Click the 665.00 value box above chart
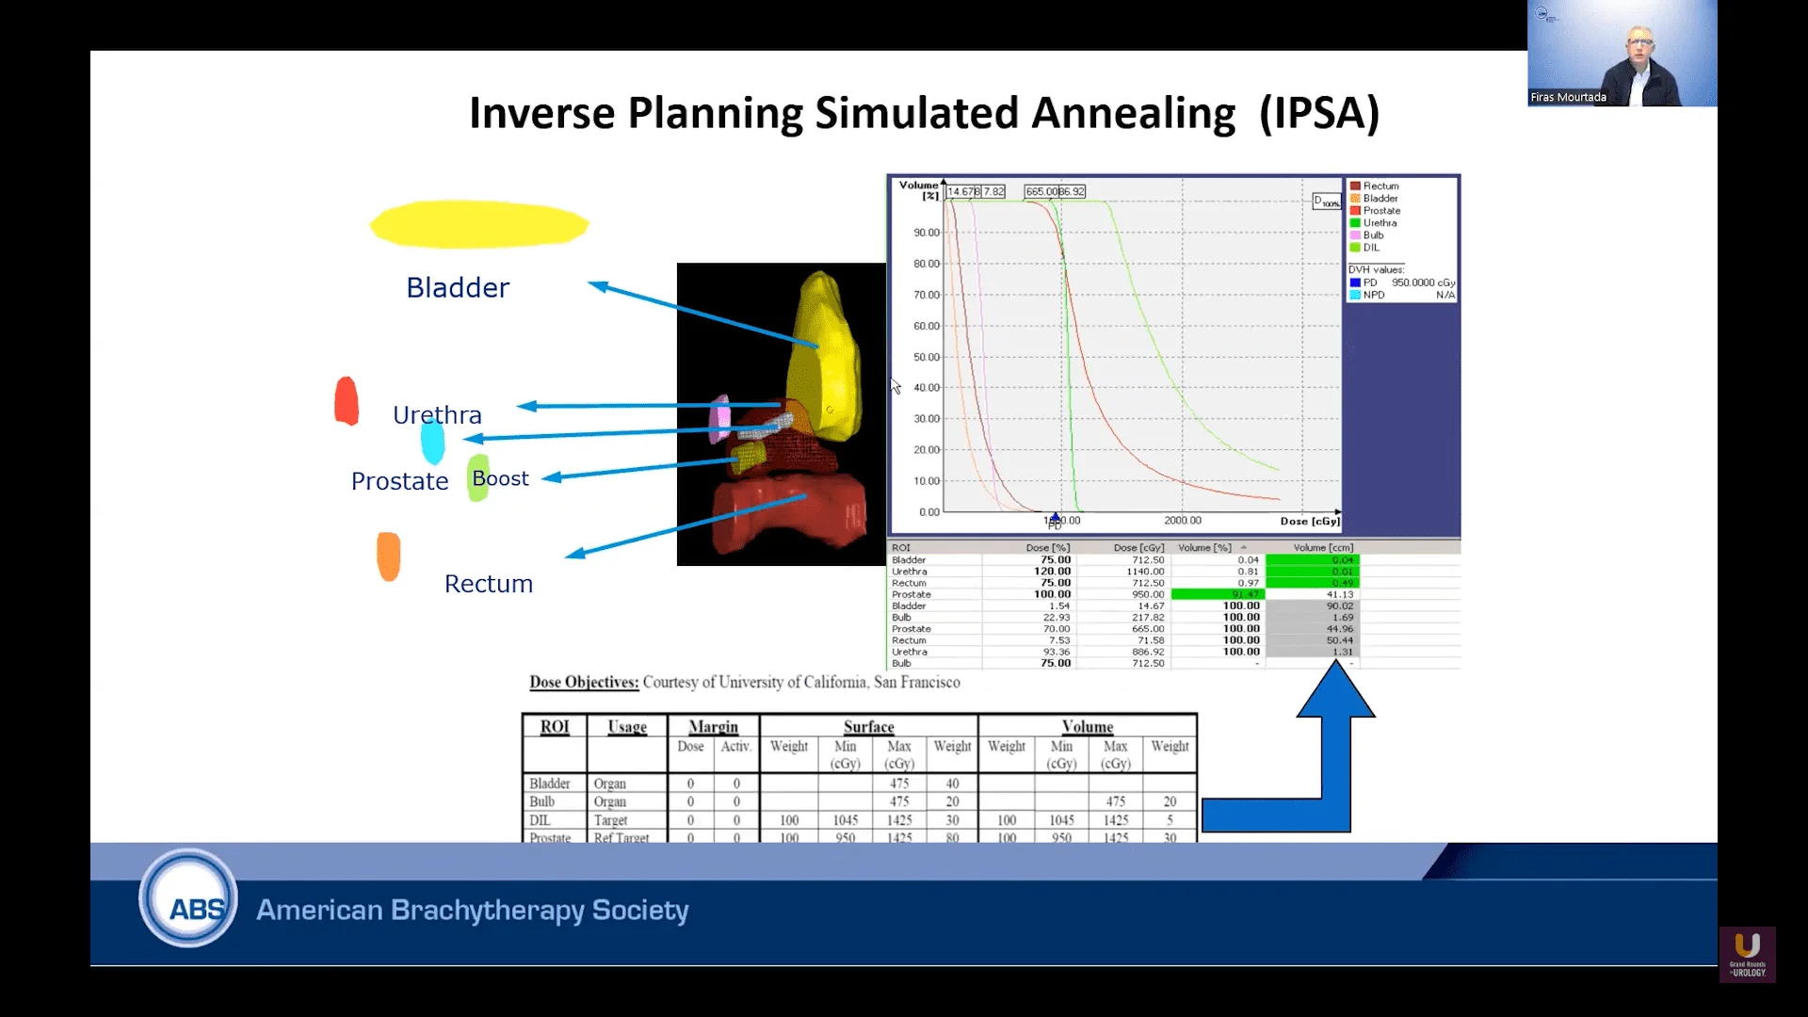This screenshot has width=1808, height=1017. tap(1041, 191)
